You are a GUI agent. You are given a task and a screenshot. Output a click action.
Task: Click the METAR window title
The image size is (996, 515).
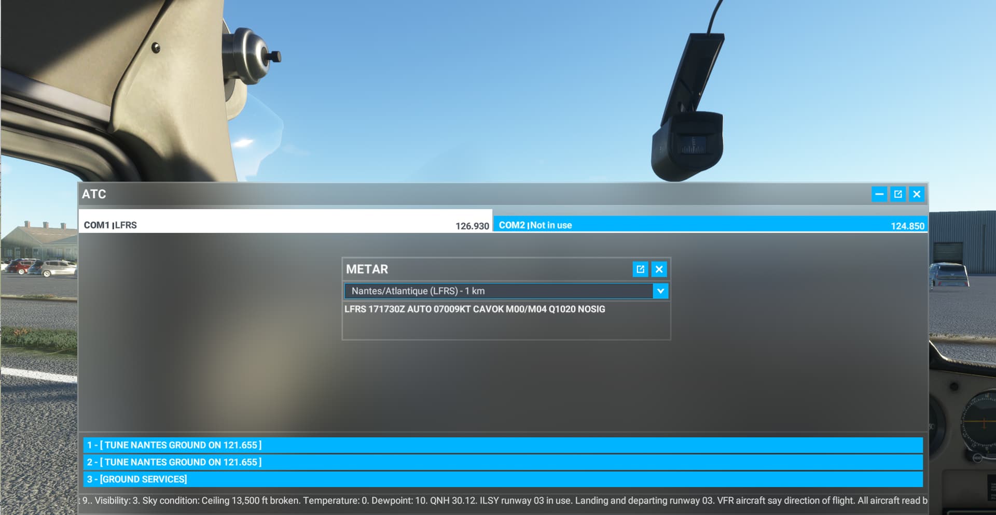[367, 269]
